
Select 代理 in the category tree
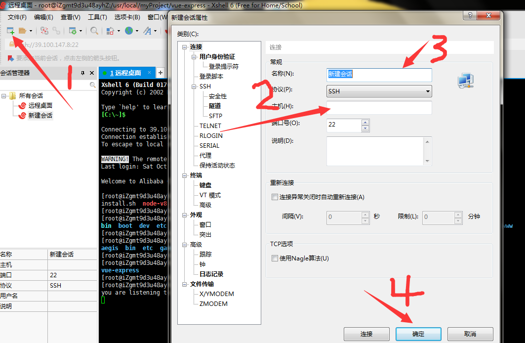205,155
